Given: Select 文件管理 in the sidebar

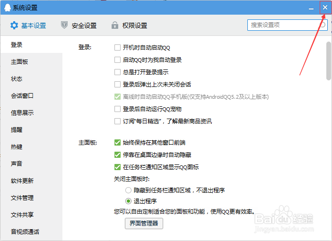Looking at the screenshot, I should coord(31,198).
